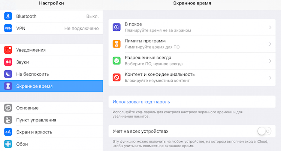The width and height of the screenshot is (281, 151).
Task: Open Обои settings section
Action: pos(51,144)
